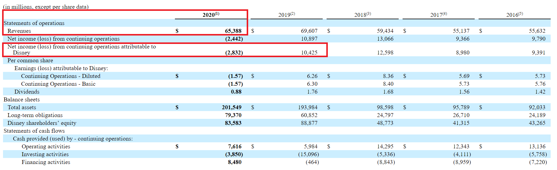
Task: Select 2020 long-term obligations 79,370
Action: click(233, 115)
